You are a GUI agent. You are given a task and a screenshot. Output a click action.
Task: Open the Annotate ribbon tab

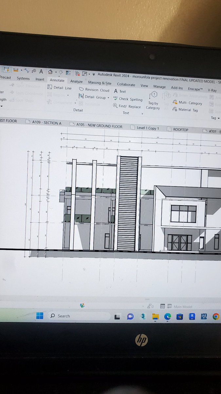[x=57, y=80]
